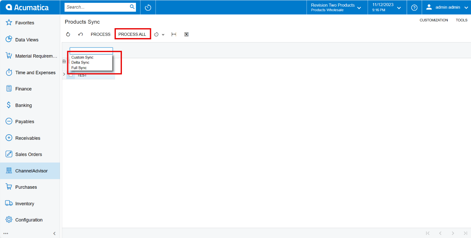The width and height of the screenshot is (471, 238).
Task: Open the Acumatica logo icon
Action: click(x=9, y=7)
